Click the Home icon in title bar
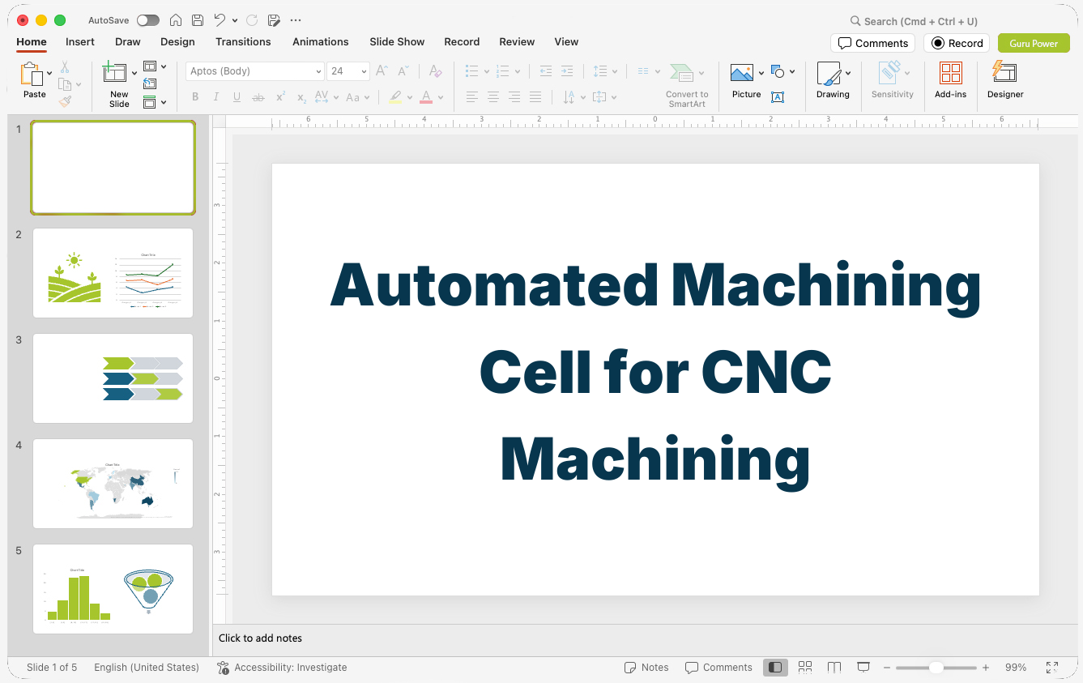 click(176, 20)
